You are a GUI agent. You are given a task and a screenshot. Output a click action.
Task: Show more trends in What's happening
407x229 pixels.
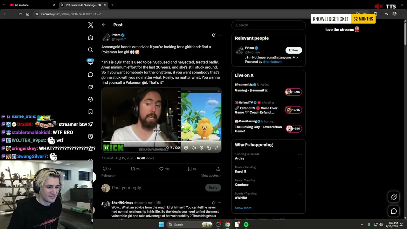(x=243, y=208)
